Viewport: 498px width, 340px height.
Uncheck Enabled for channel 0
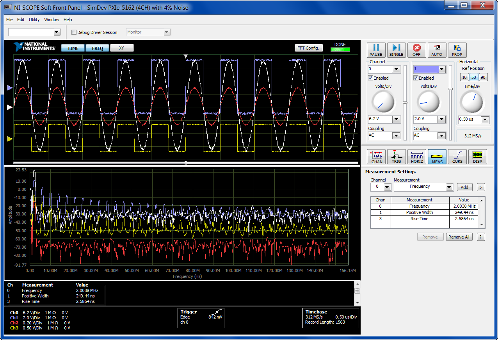[x=371, y=78]
